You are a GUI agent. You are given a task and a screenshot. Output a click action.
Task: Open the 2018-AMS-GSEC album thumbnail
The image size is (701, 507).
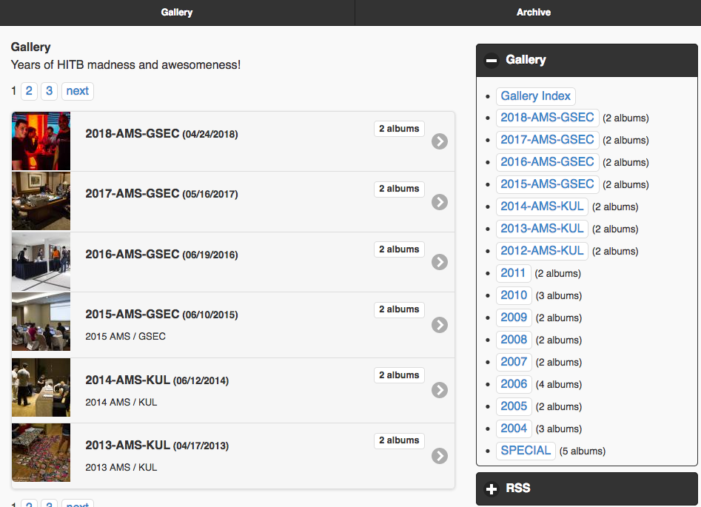41,141
